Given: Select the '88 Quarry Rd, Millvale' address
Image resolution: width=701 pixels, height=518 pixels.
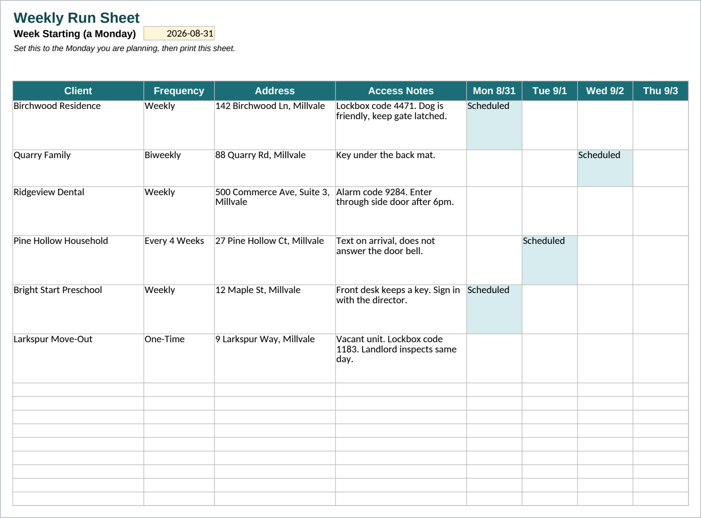Looking at the screenshot, I should [x=275, y=168].
